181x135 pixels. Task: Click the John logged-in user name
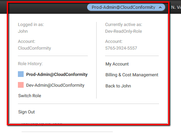23,31
